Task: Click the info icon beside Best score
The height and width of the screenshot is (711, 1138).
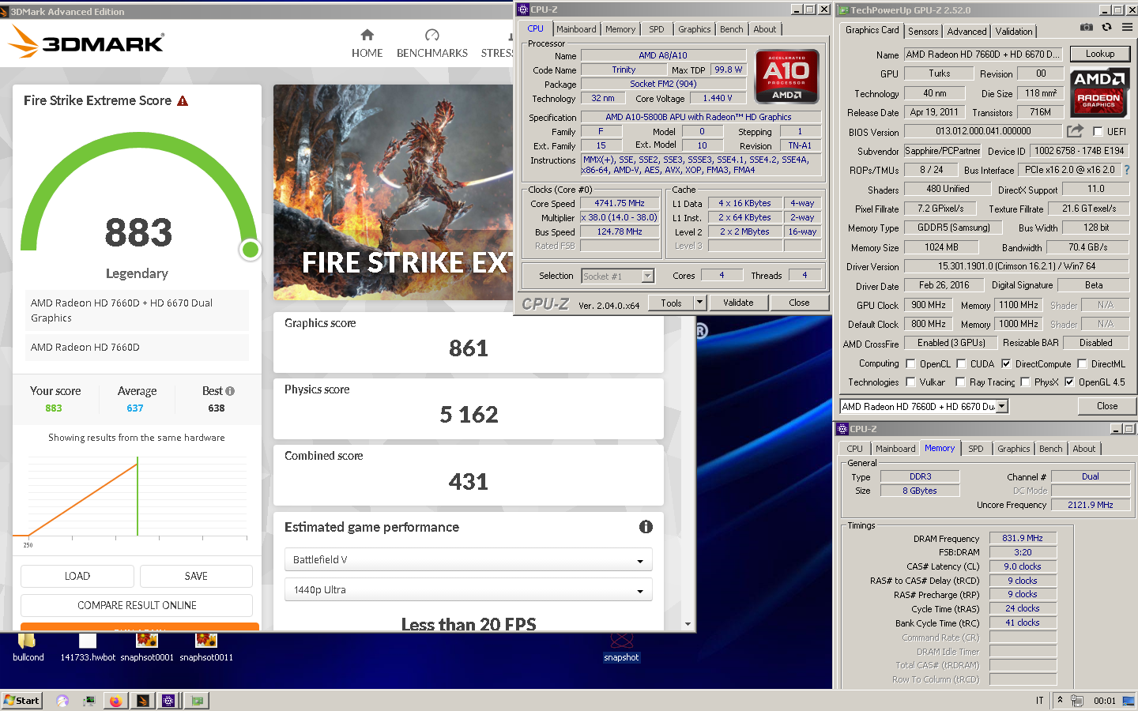Action: click(x=230, y=391)
